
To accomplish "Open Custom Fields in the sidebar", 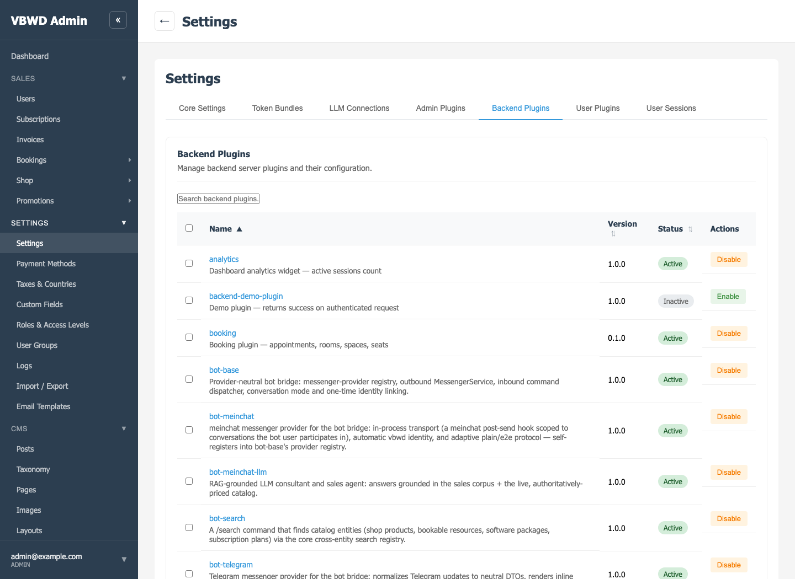I will 69,304.
